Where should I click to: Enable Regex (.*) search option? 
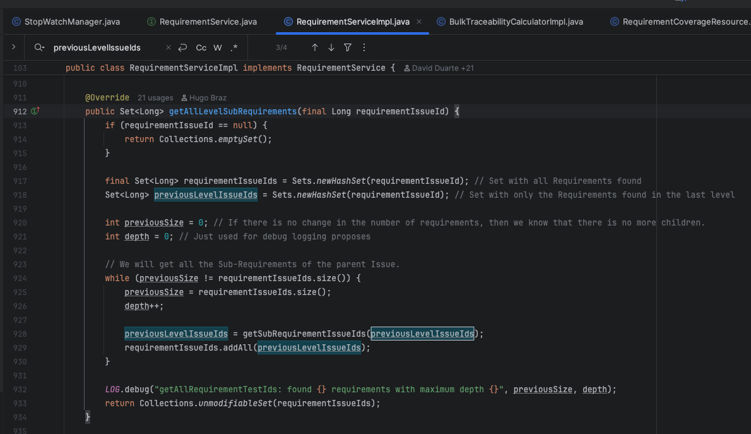(234, 47)
